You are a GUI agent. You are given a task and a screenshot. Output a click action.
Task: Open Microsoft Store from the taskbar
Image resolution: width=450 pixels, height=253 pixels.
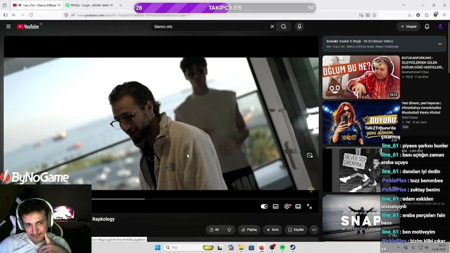coord(251,248)
